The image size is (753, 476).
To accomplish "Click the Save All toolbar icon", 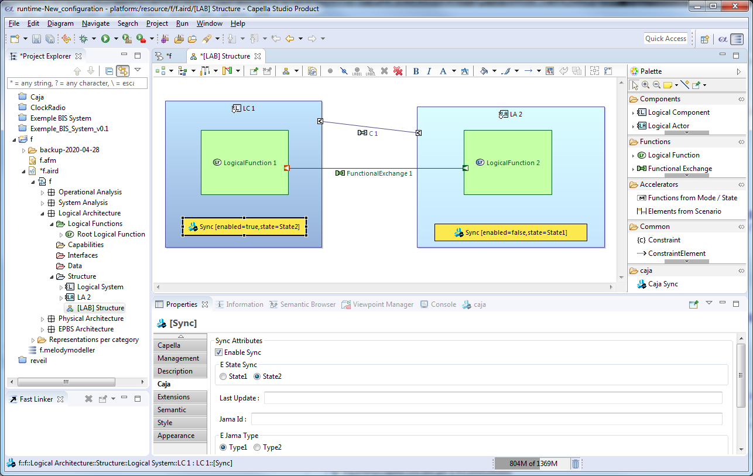I will [x=50, y=39].
